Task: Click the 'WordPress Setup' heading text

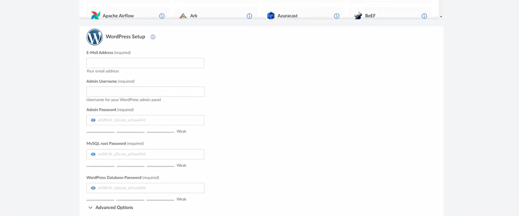Action: click(x=125, y=37)
